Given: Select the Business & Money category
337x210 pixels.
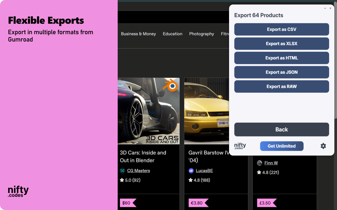Looking at the screenshot, I should [x=138, y=34].
